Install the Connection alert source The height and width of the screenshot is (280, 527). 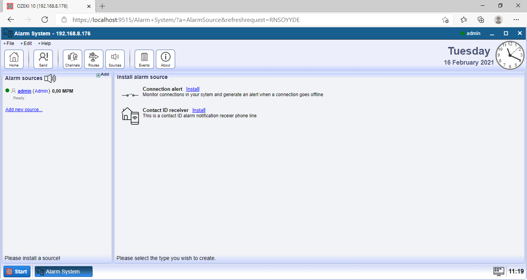193,89
